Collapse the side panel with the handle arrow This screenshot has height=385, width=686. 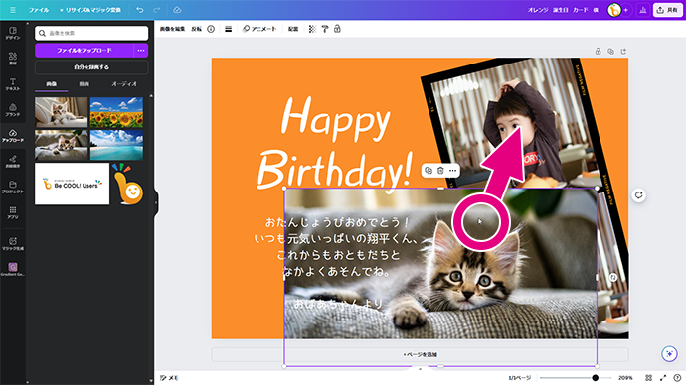[x=156, y=202]
